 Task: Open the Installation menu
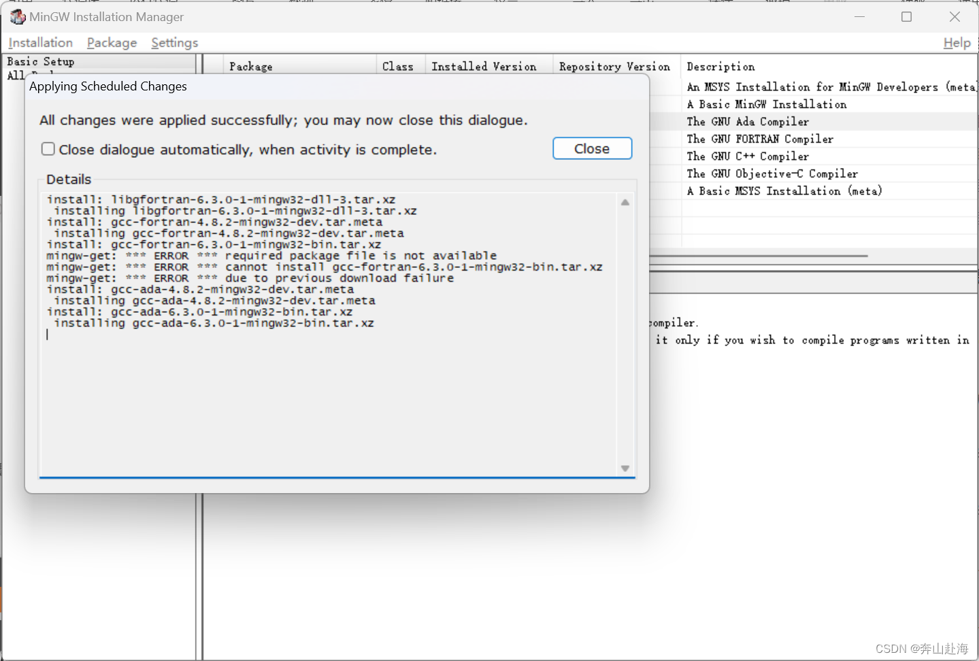click(40, 43)
